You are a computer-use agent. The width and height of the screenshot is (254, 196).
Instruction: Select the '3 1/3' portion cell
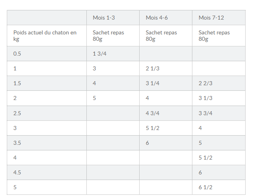pos(205,98)
